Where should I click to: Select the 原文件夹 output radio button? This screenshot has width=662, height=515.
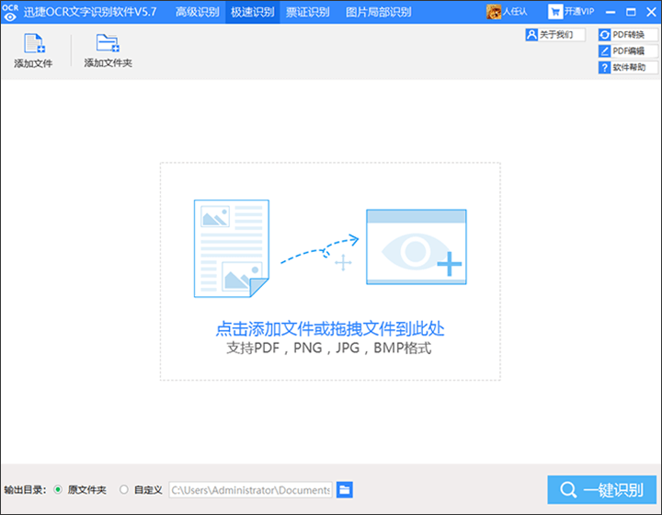(59, 490)
